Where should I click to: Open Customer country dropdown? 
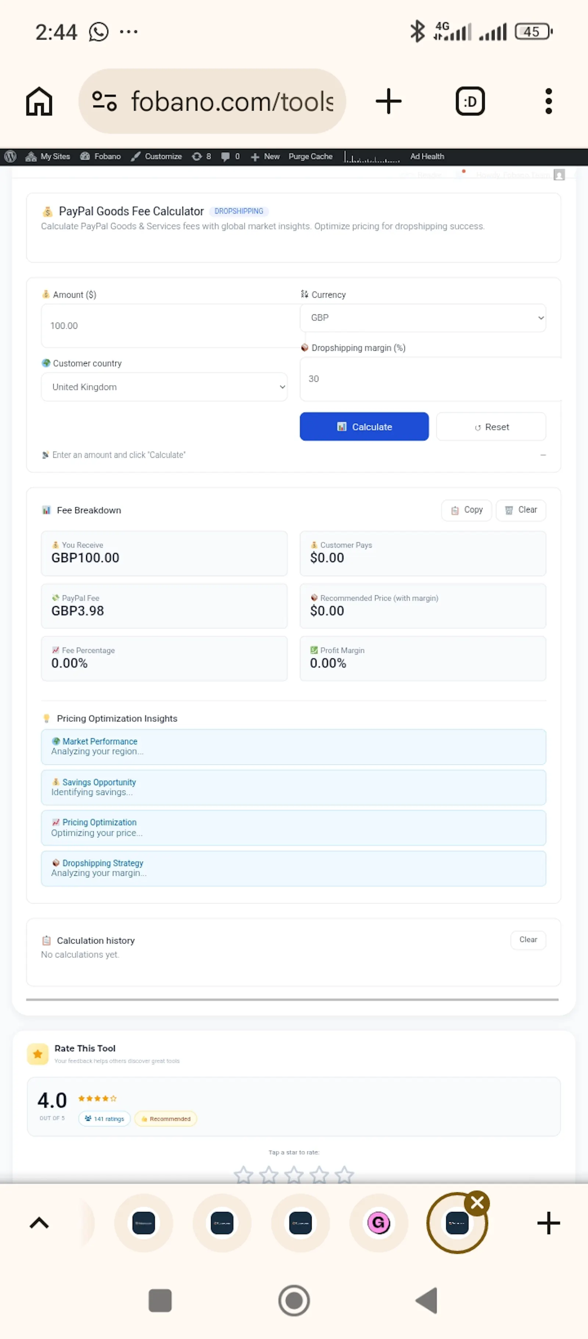pyautogui.click(x=164, y=387)
